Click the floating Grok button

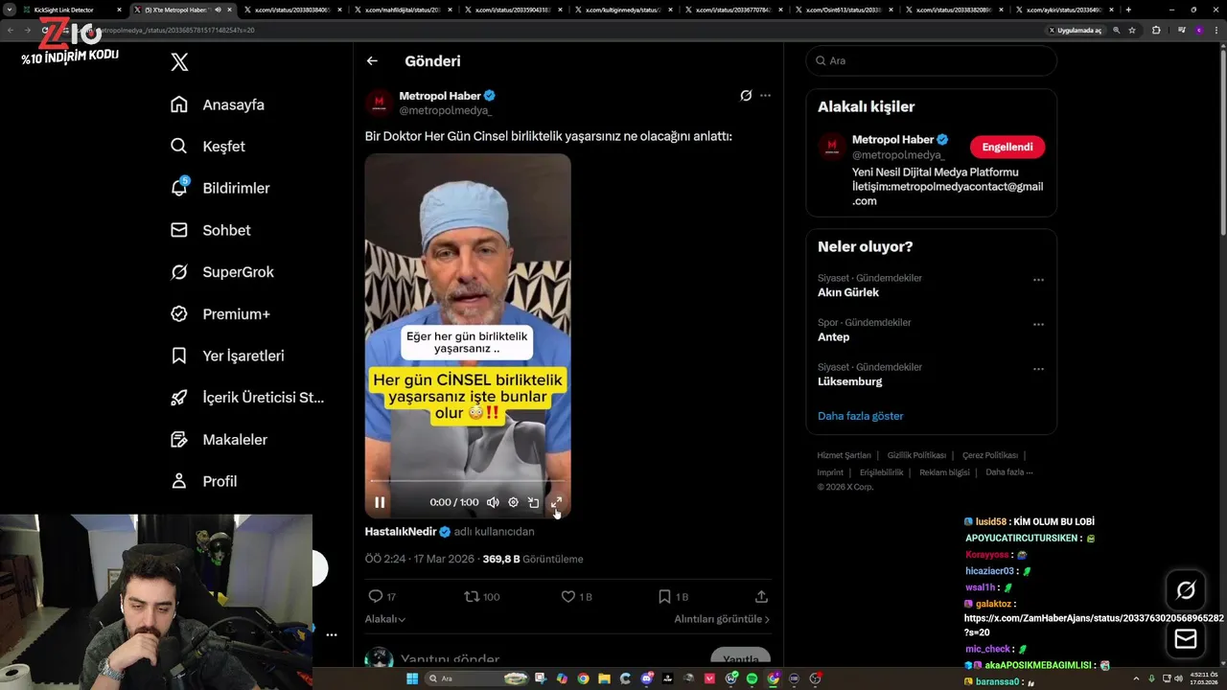click(1186, 590)
